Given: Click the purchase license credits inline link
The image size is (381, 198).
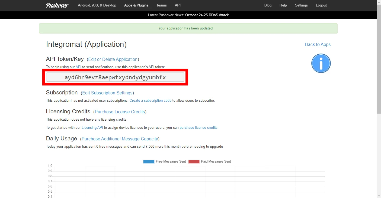Looking at the screenshot, I should coord(198,127).
